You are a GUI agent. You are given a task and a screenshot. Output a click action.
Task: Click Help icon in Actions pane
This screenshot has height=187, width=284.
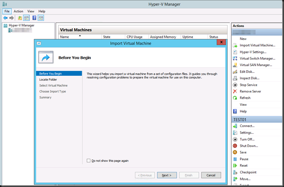click(x=235, y=111)
